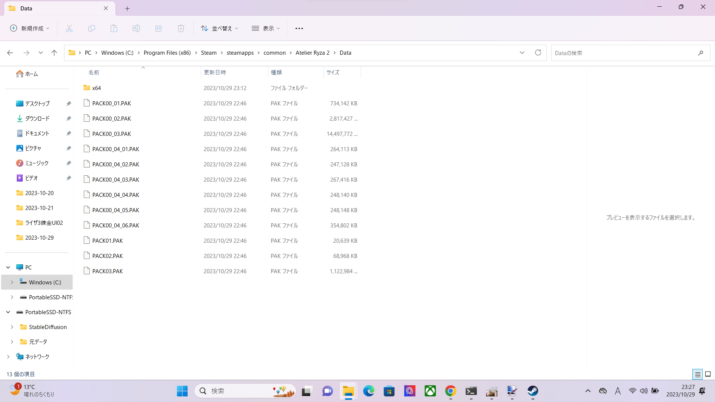Open the 並べ替え sort dropdown
This screenshot has height=402, width=715.
[x=219, y=28]
